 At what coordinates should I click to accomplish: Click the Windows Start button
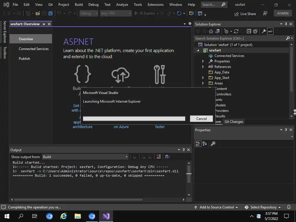[7, 216]
